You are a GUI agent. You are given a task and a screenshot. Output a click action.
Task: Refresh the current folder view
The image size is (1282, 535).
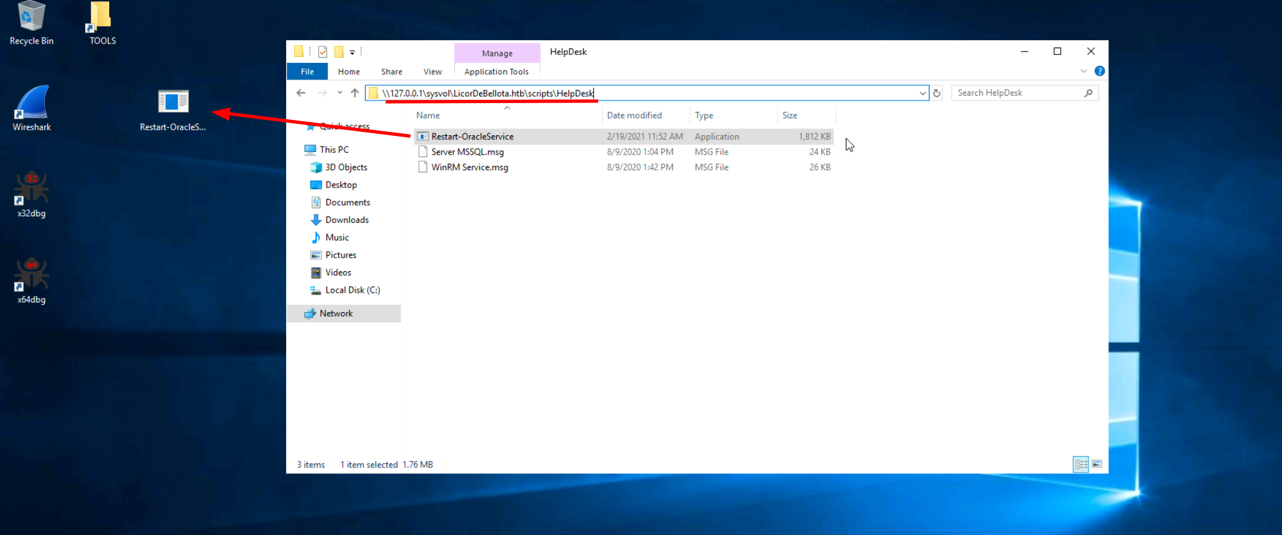point(937,93)
